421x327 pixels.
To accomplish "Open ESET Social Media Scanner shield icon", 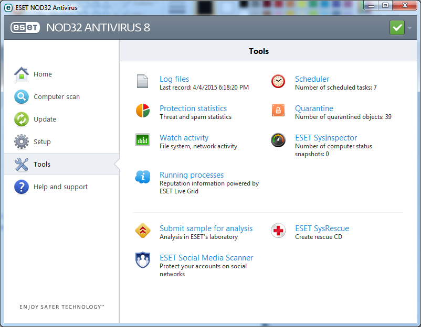I will (x=142, y=260).
